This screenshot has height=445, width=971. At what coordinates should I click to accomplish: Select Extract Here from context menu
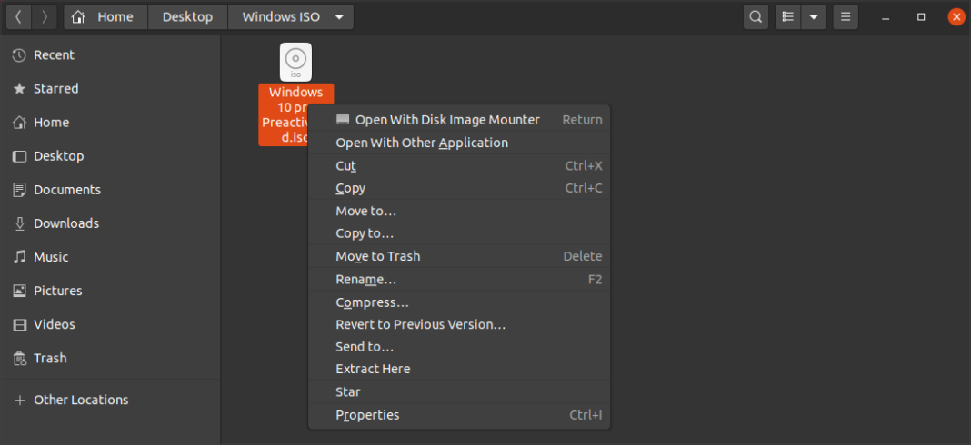373,369
